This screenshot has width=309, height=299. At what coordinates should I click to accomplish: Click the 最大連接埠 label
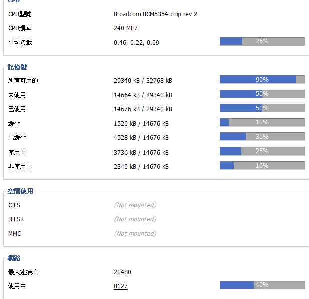pyautogui.click(x=23, y=272)
